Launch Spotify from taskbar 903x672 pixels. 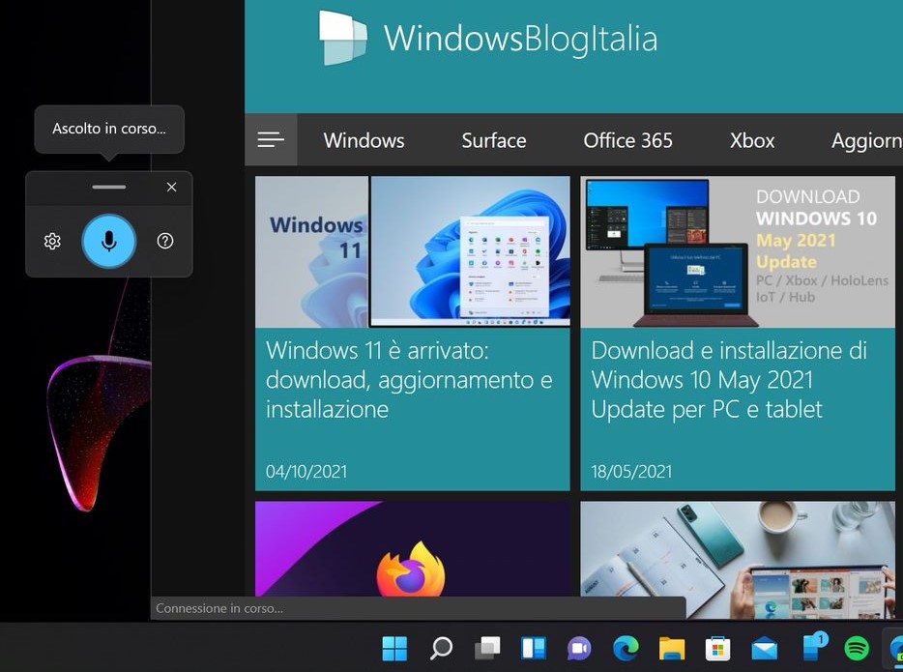click(x=857, y=649)
